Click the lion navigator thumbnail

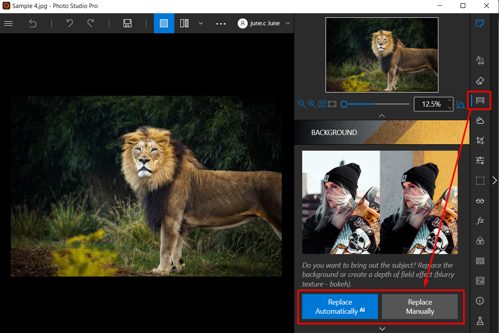click(x=382, y=55)
